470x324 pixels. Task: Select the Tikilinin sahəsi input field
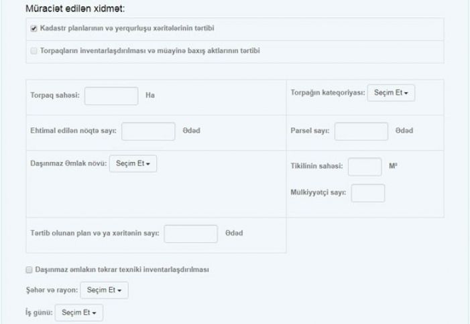click(x=365, y=166)
